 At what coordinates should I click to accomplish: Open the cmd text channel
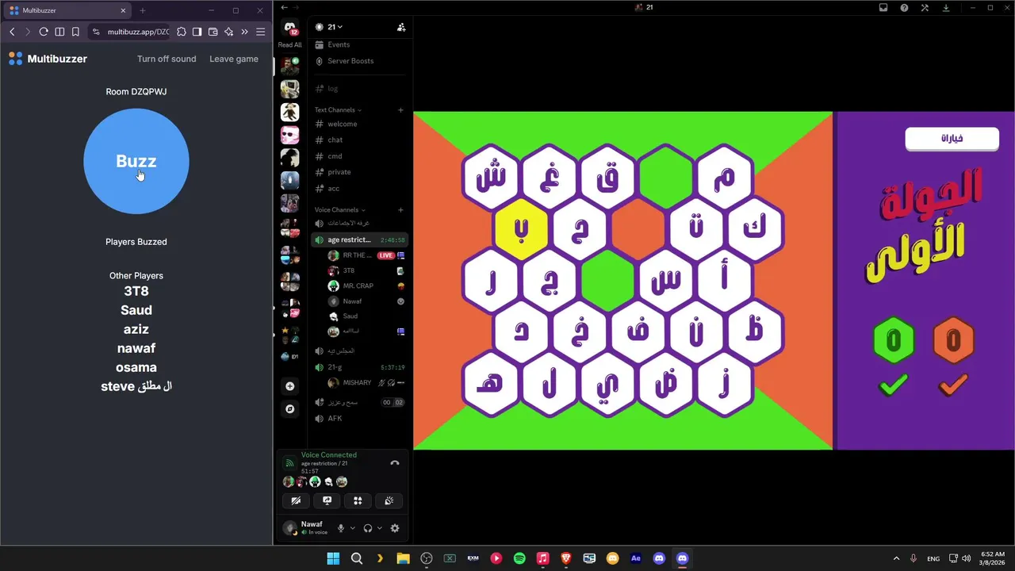pyautogui.click(x=335, y=156)
